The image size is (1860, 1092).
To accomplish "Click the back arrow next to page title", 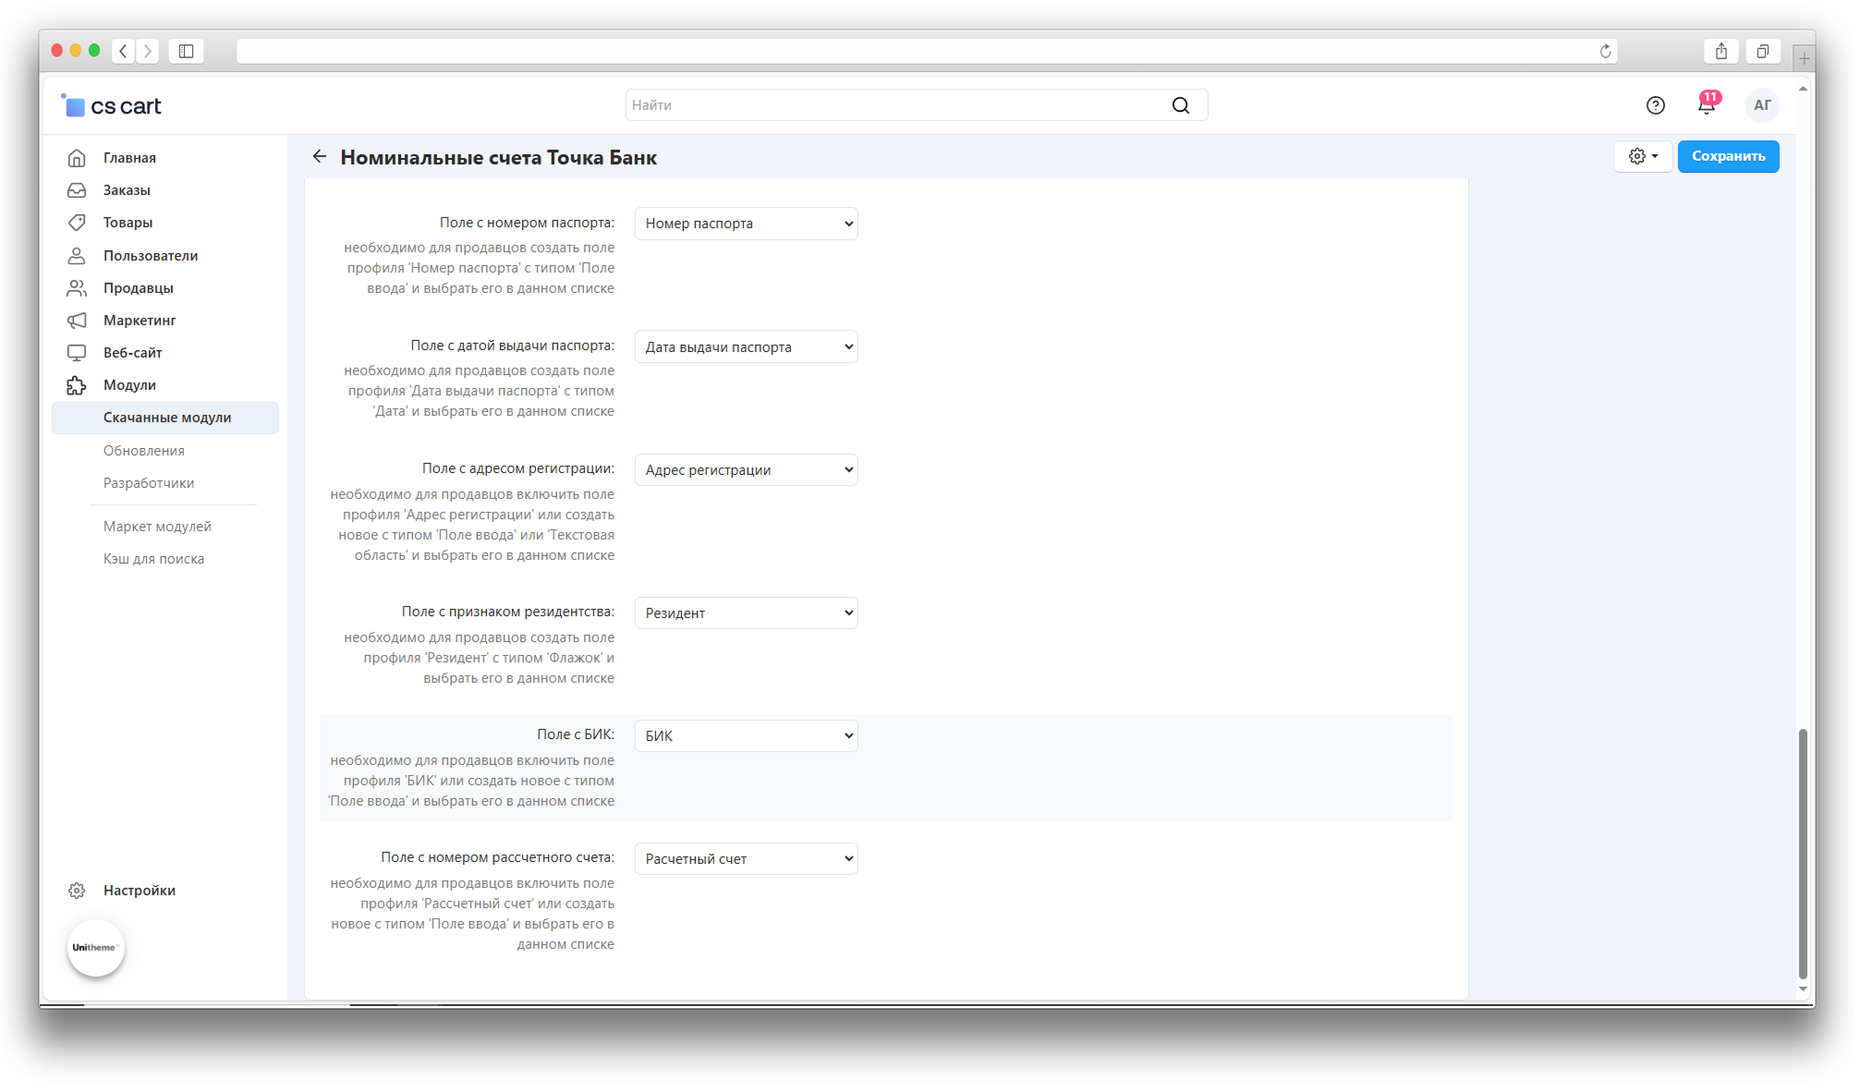I will [x=320, y=157].
